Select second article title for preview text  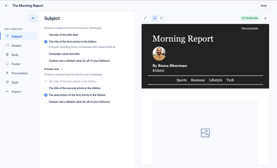[x=72, y=88]
